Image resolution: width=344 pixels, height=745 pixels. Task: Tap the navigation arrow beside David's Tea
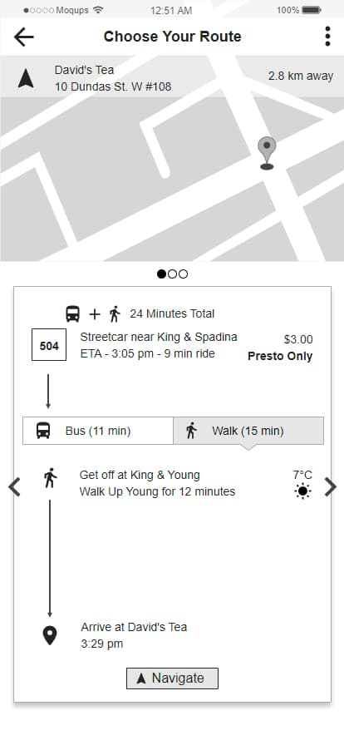[26, 78]
